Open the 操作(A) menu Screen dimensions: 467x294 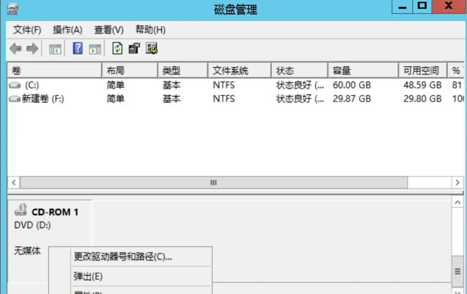(x=68, y=30)
